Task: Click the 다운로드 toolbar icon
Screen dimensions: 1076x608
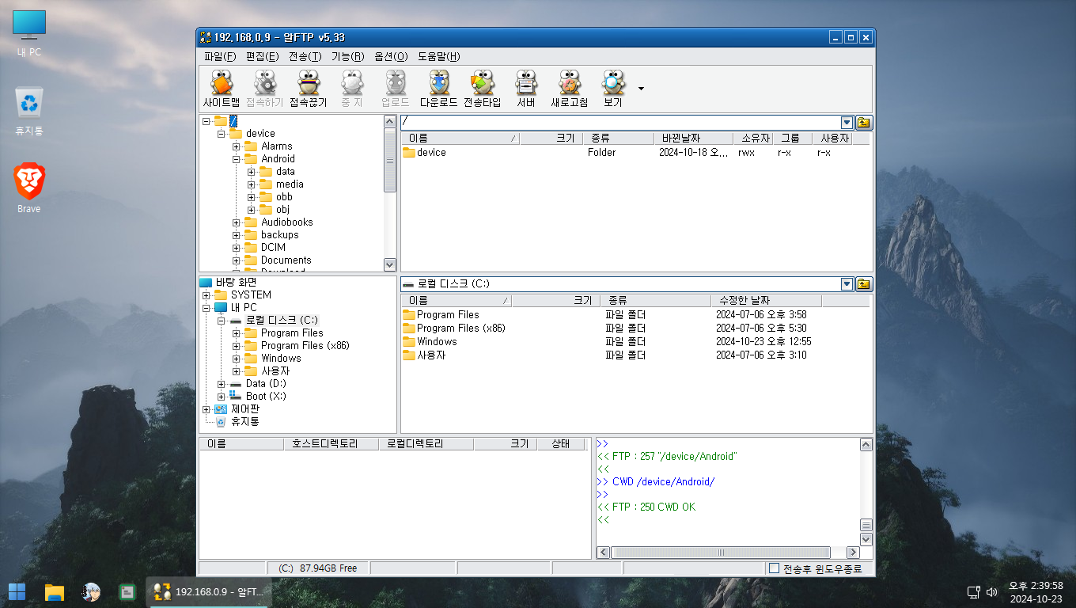Action: tap(438, 89)
